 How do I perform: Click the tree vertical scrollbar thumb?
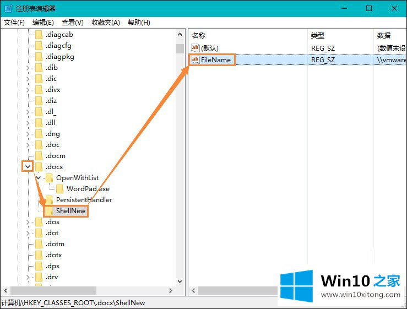[x=180, y=48]
